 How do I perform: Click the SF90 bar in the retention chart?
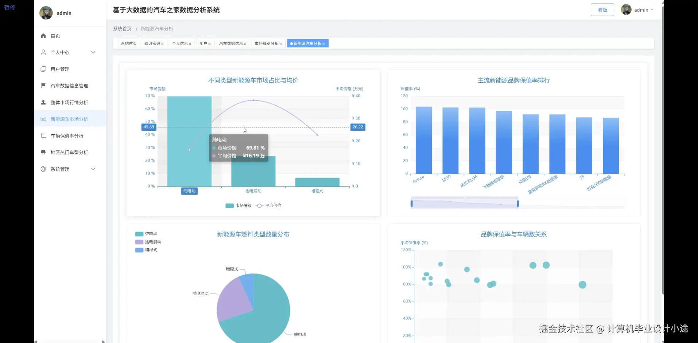(450, 141)
